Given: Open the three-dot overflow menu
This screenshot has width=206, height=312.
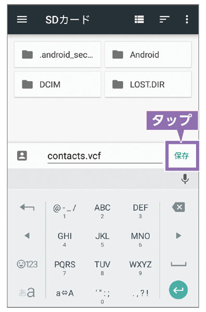Looking at the screenshot, I should click(187, 20).
